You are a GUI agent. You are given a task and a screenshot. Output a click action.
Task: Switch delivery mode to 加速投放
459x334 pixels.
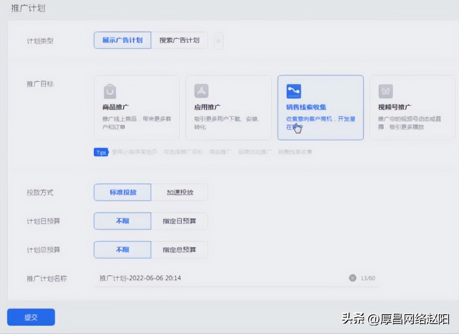point(180,192)
